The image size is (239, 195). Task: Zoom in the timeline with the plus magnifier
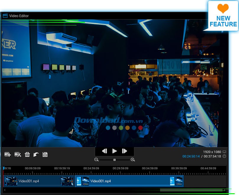pyautogui.click(x=133, y=160)
